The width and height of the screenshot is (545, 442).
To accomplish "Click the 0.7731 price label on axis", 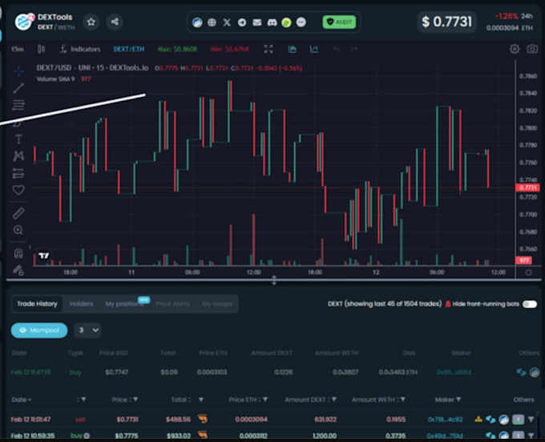I will [x=527, y=188].
